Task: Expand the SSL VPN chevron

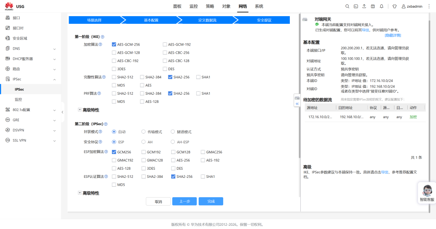Action: pyautogui.click(x=55, y=141)
